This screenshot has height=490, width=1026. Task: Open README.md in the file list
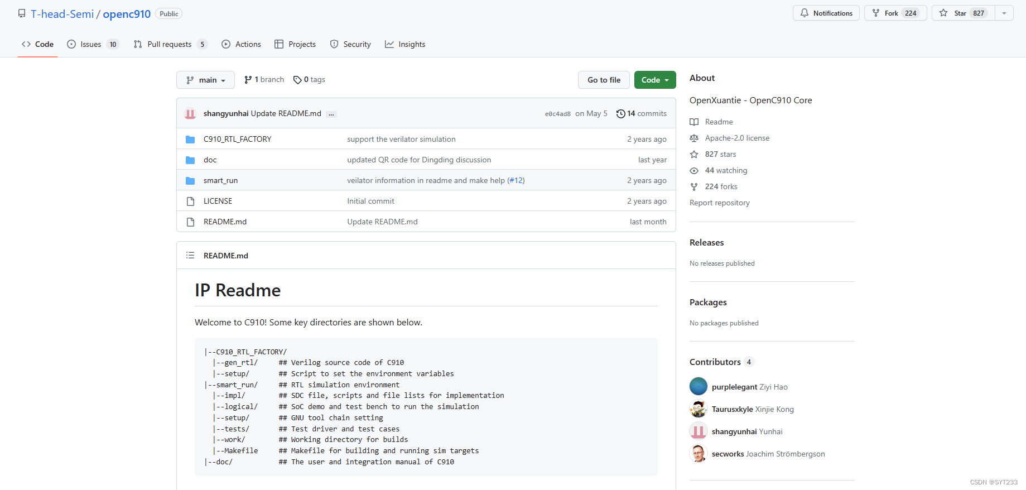(225, 222)
